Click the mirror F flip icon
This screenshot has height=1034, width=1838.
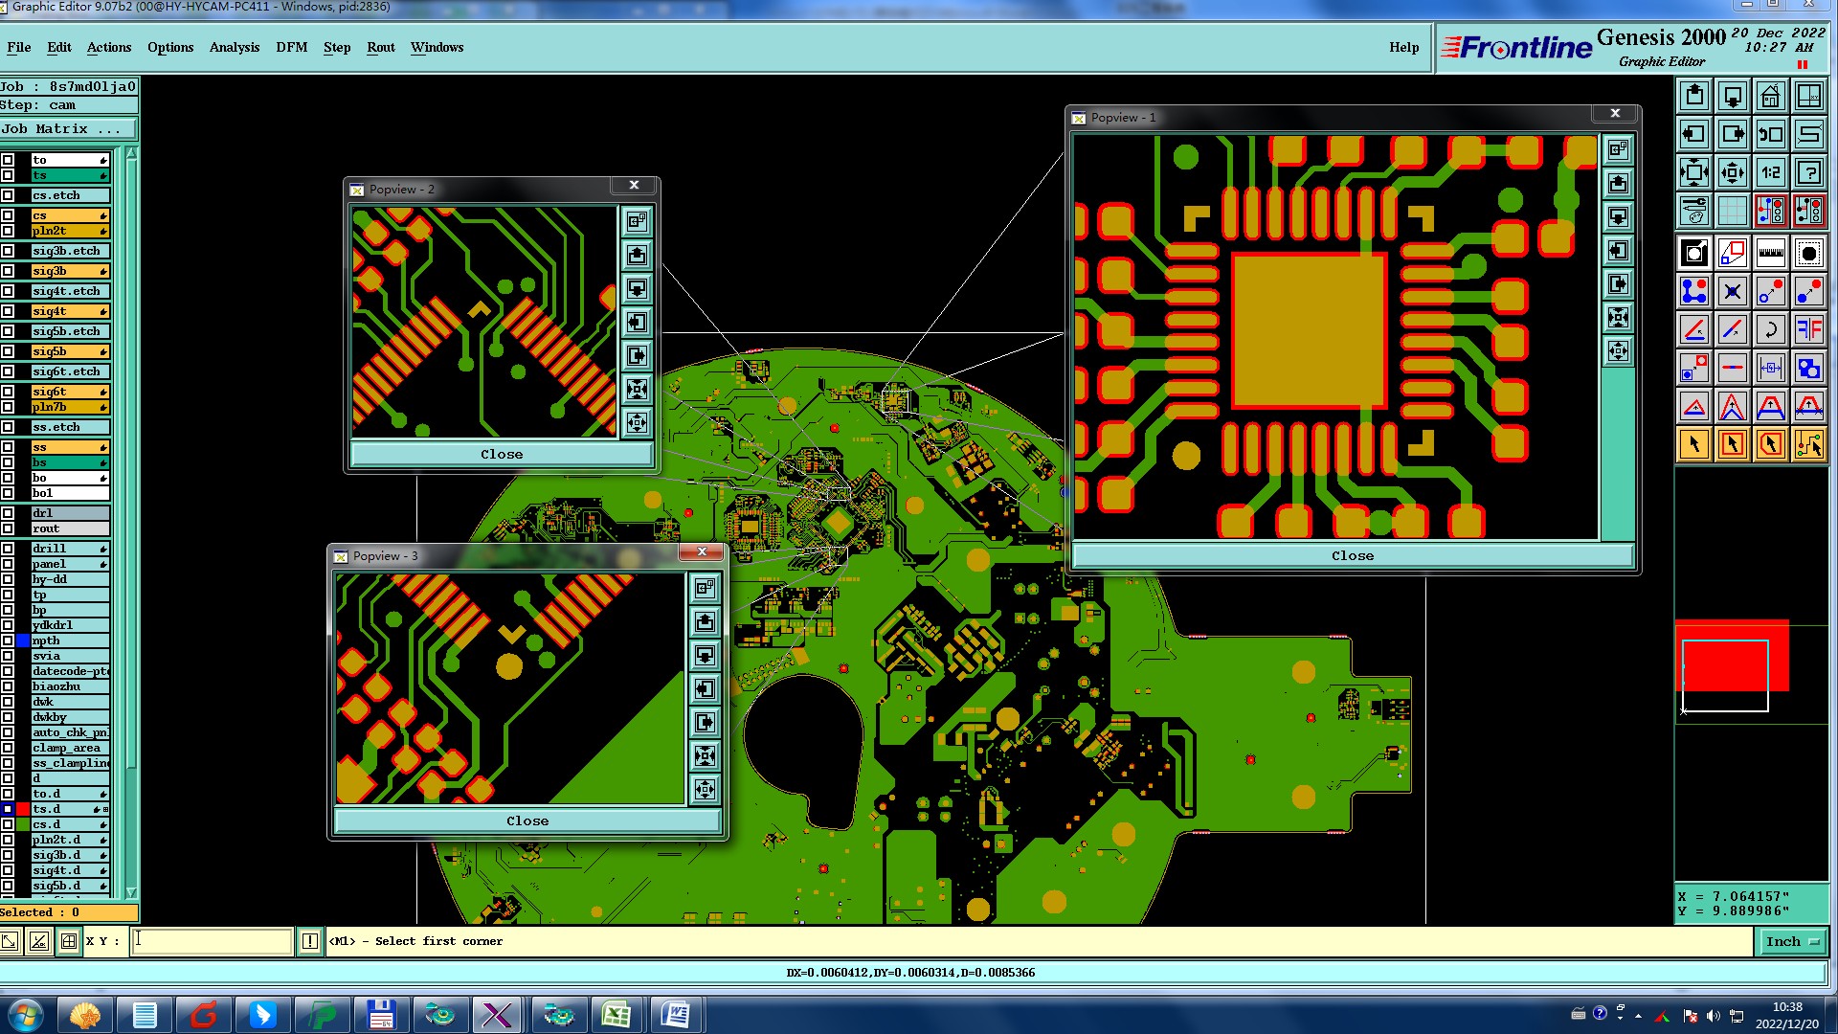[x=1808, y=330]
